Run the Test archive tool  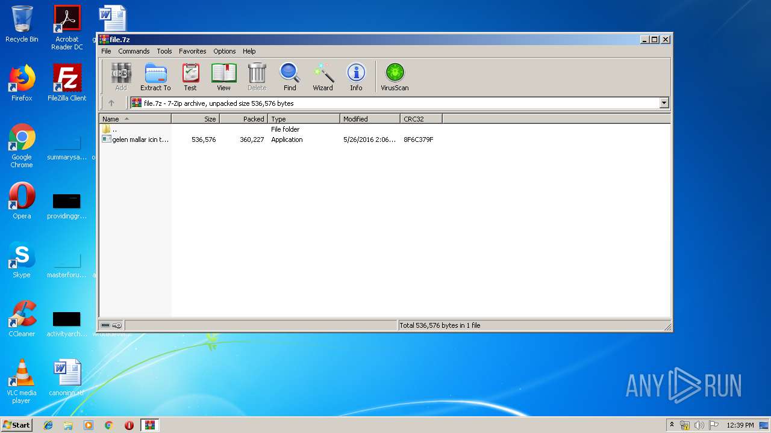pos(190,77)
